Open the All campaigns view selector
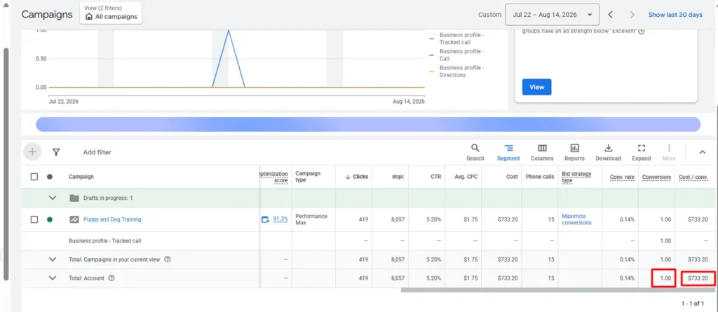The width and height of the screenshot is (718, 312). click(x=111, y=13)
